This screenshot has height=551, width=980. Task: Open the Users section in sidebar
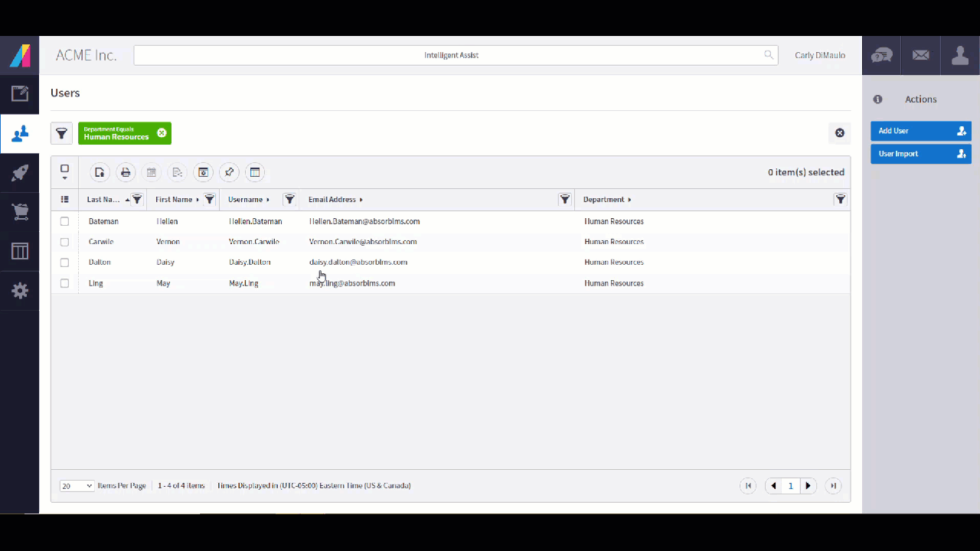[20, 133]
